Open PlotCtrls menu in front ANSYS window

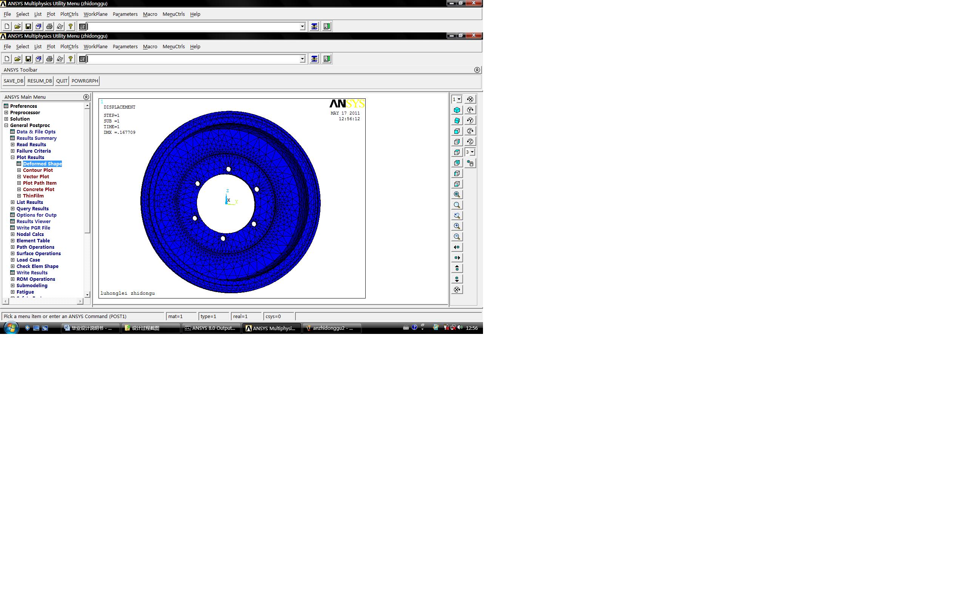[69, 47]
